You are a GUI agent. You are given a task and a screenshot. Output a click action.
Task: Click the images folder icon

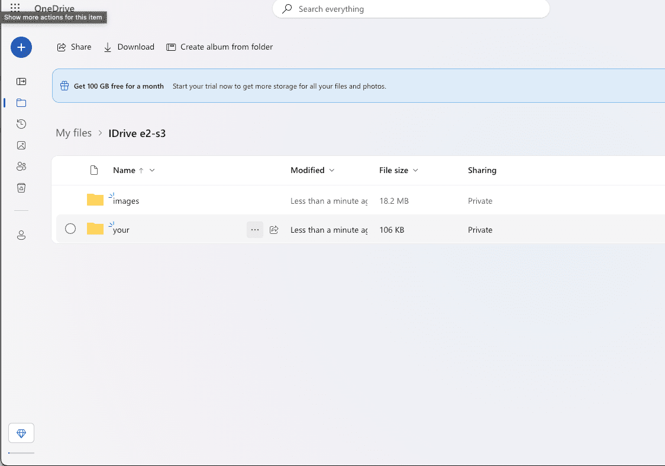pos(95,200)
